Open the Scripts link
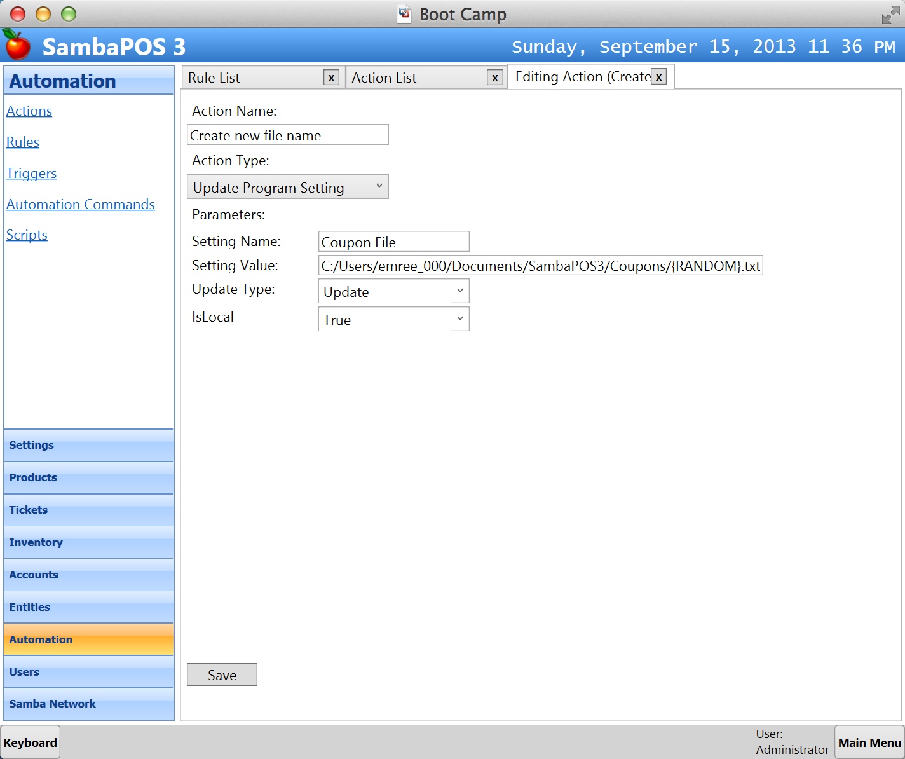This screenshot has width=905, height=759. click(27, 235)
